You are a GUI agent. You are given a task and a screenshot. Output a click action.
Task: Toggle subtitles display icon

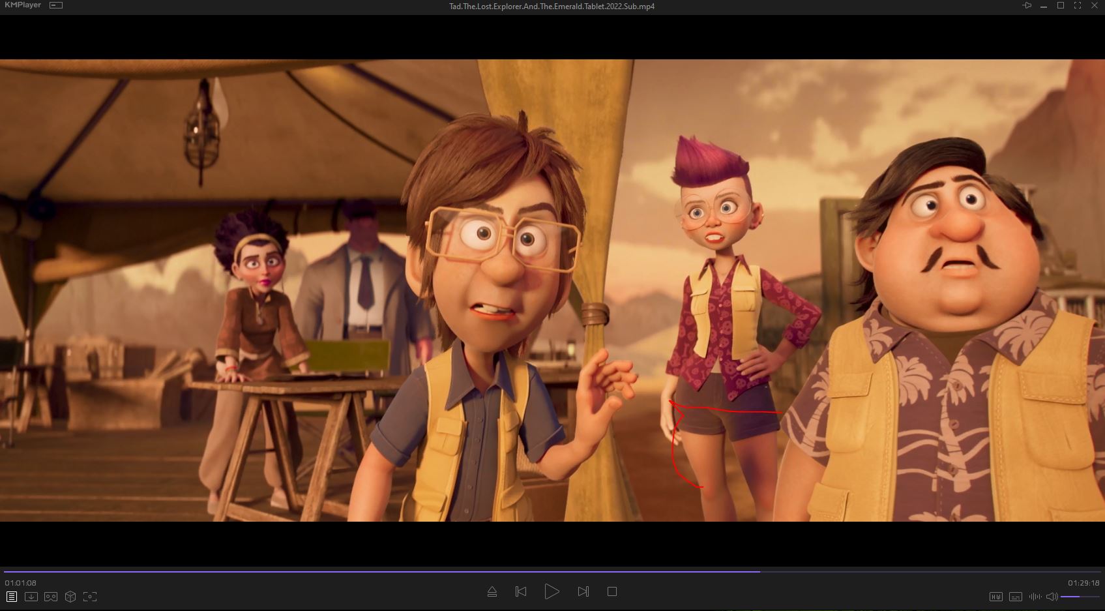point(1015,597)
